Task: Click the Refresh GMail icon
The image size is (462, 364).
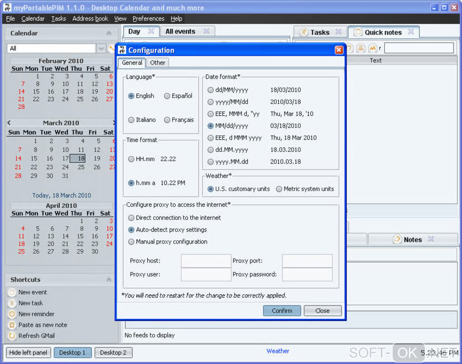Action: coord(12,336)
